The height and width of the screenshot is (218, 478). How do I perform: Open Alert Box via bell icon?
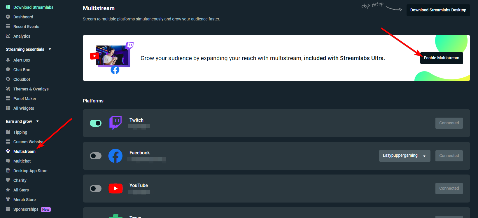8,60
